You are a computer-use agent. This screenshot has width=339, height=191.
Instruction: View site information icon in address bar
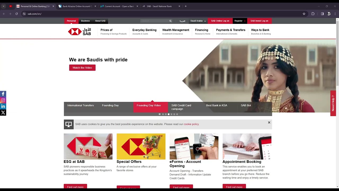pos(24,14)
